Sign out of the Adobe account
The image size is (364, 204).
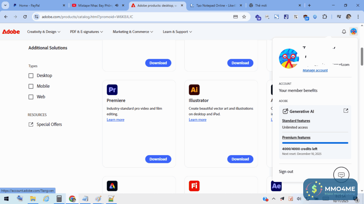286,171
